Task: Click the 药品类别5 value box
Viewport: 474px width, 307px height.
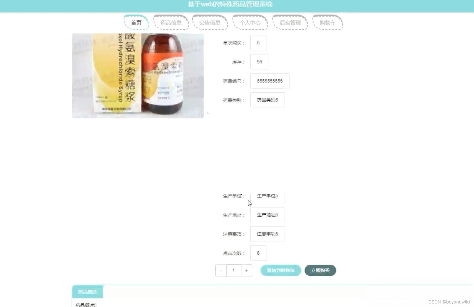Action: [267, 100]
